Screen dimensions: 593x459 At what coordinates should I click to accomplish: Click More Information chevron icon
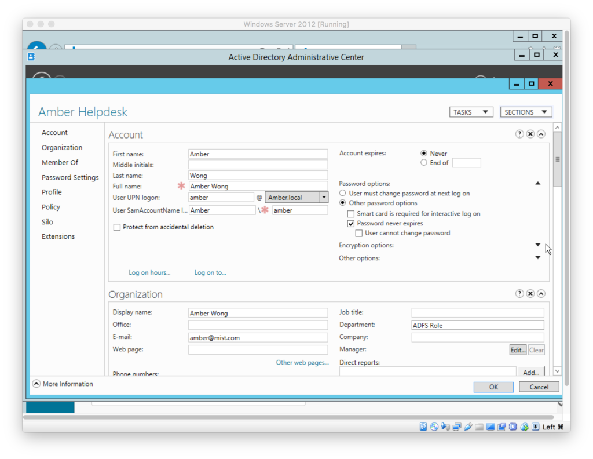[36, 384]
